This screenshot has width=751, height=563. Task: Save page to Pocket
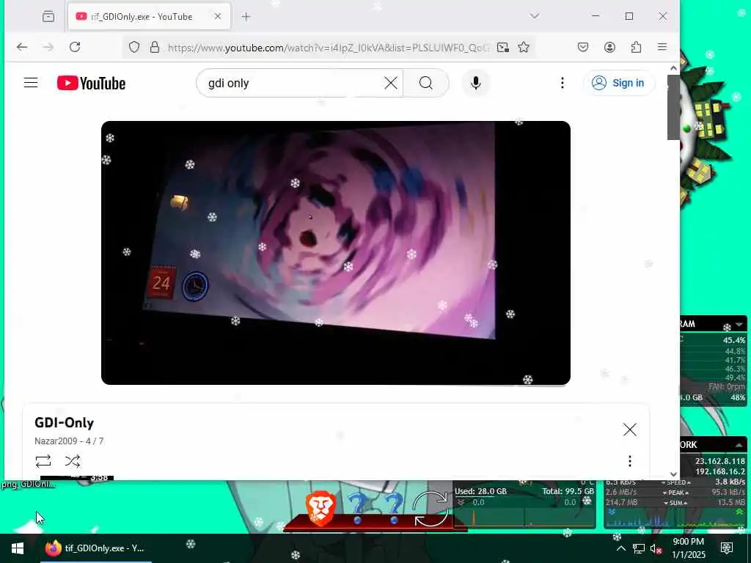583,47
